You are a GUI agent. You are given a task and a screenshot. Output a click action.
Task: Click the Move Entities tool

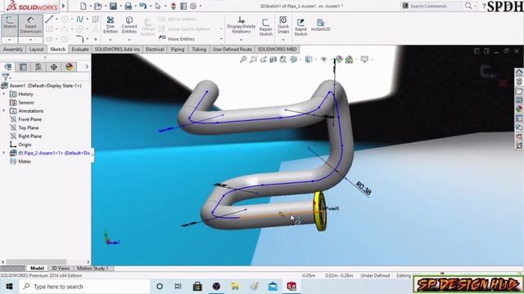coord(177,38)
